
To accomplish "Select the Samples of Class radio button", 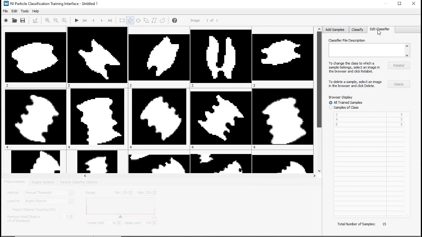I will click(331, 108).
